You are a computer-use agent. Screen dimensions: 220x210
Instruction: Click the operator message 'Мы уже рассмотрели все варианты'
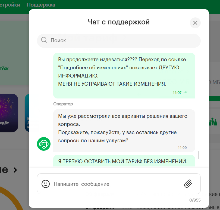point(124,131)
